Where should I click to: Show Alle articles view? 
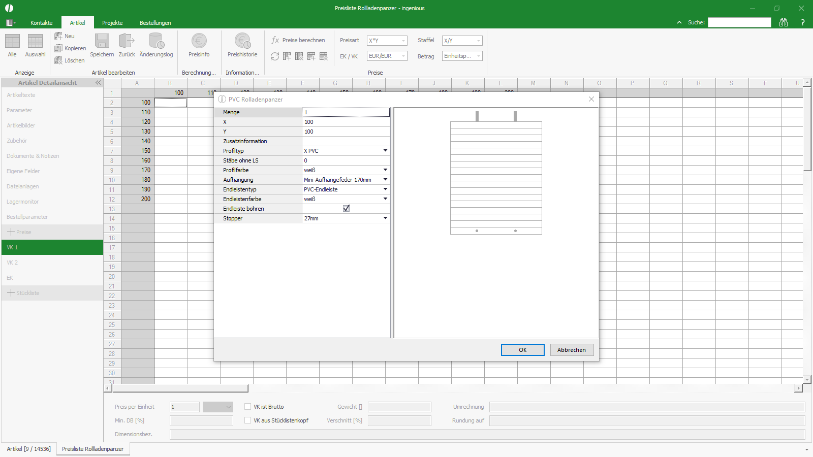pyautogui.click(x=12, y=41)
